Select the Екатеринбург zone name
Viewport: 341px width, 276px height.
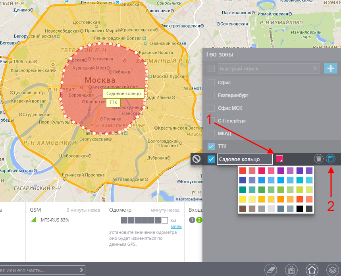(233, 95)
